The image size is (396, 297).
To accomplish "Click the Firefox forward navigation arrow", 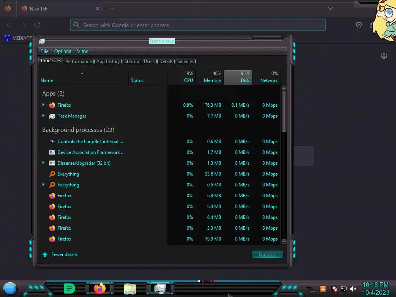I will point(23,25).
